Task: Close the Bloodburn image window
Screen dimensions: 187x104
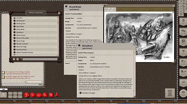Action: (x=174, y=6)
